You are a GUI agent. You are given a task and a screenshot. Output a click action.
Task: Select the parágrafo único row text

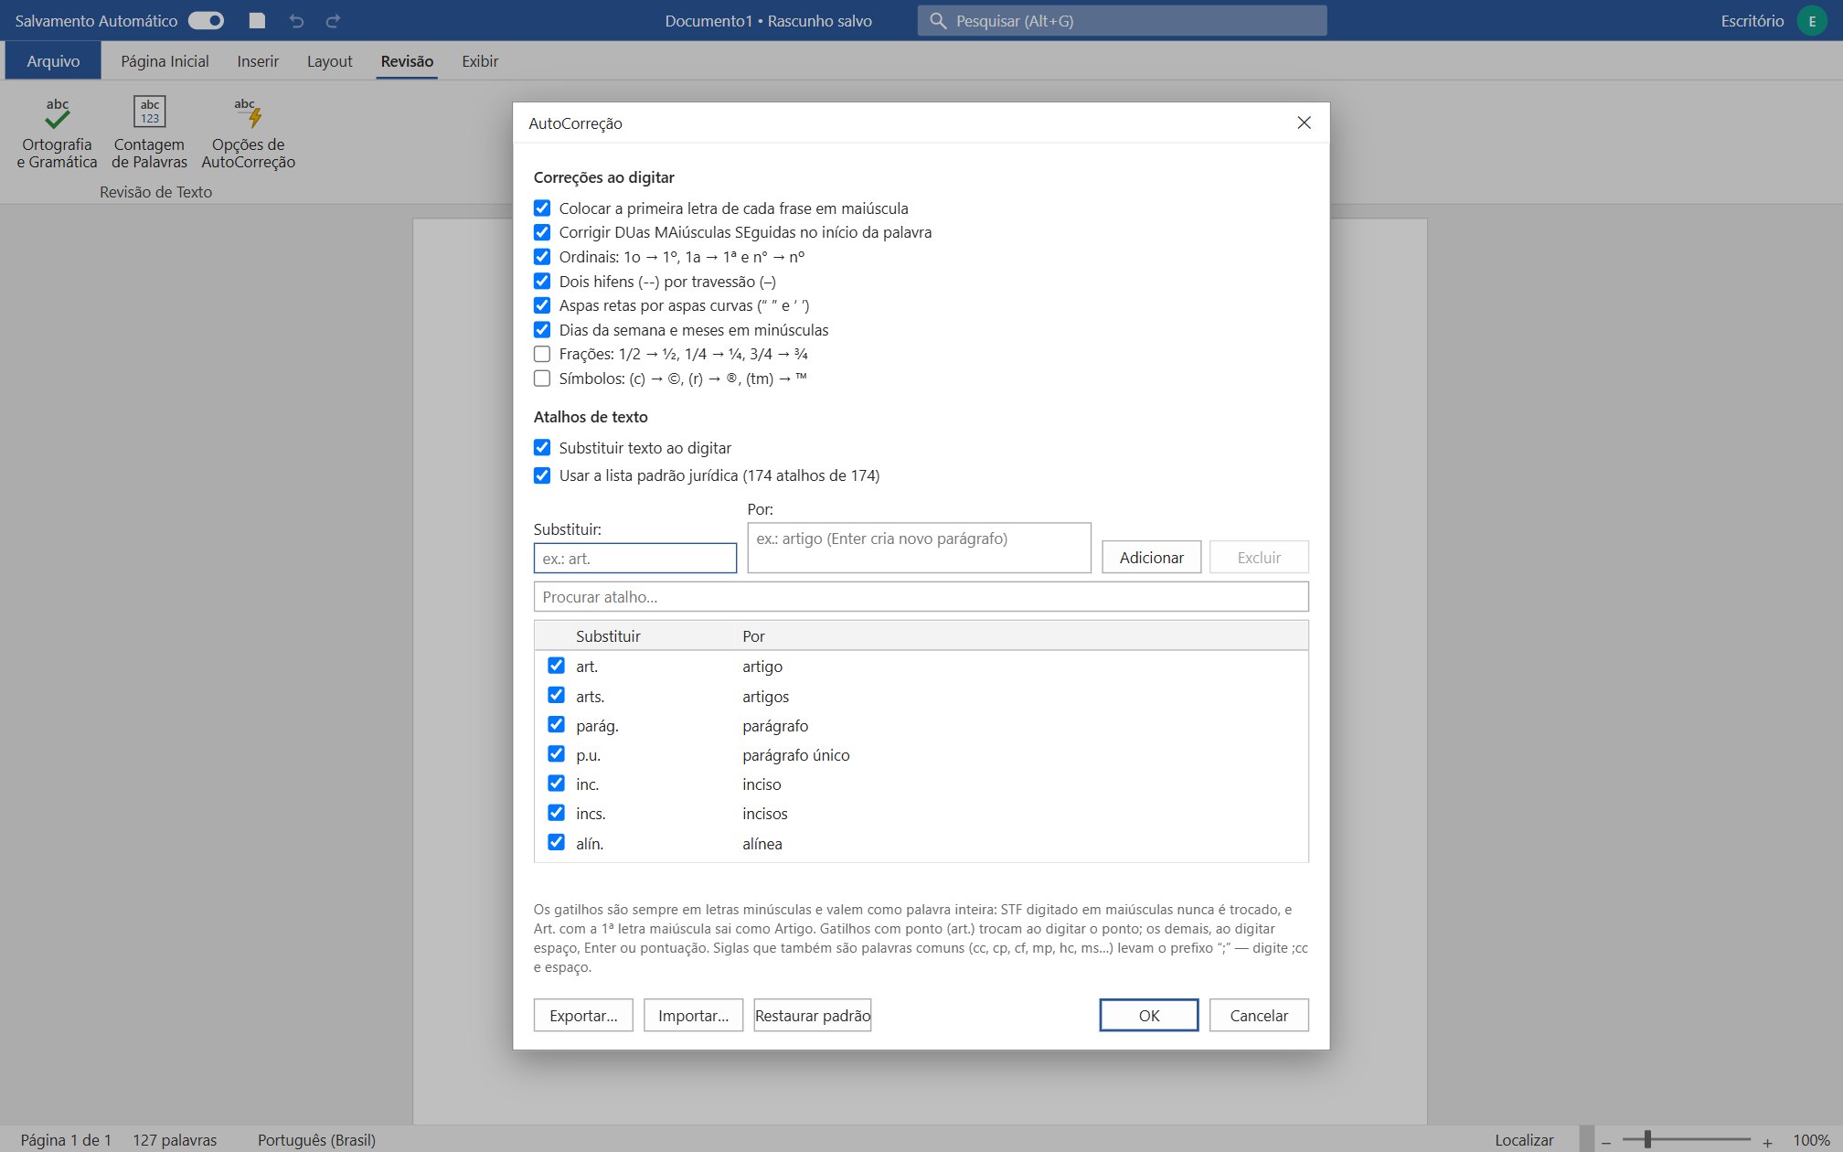point(795,755)
